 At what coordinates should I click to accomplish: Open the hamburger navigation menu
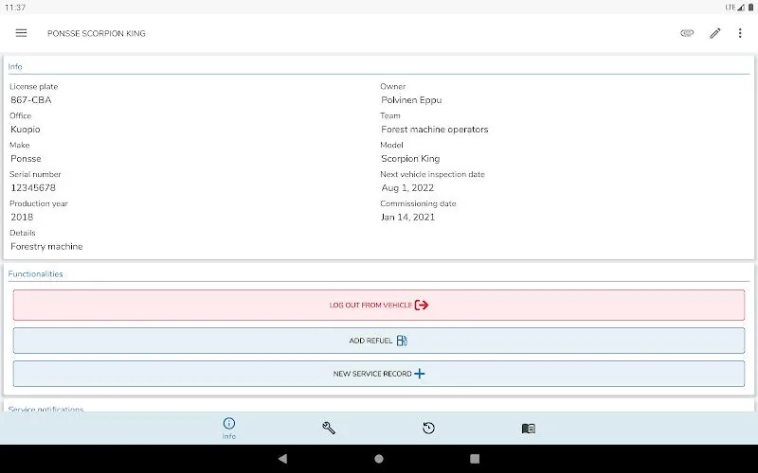pyautogui.click(x=21, y=33)
